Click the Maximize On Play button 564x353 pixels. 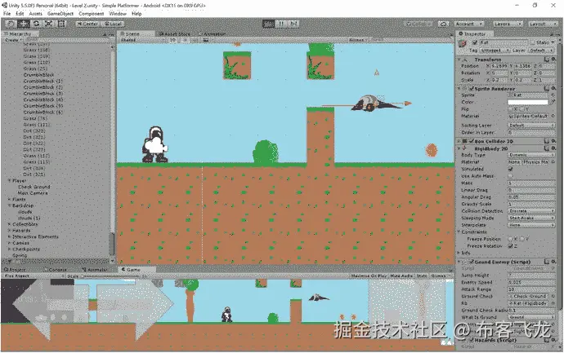pos(369,276)
